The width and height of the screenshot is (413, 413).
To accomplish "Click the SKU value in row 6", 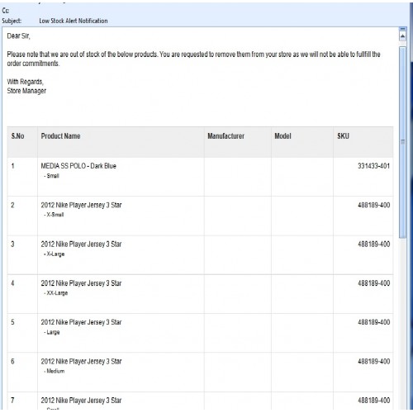I will [373, 362].
